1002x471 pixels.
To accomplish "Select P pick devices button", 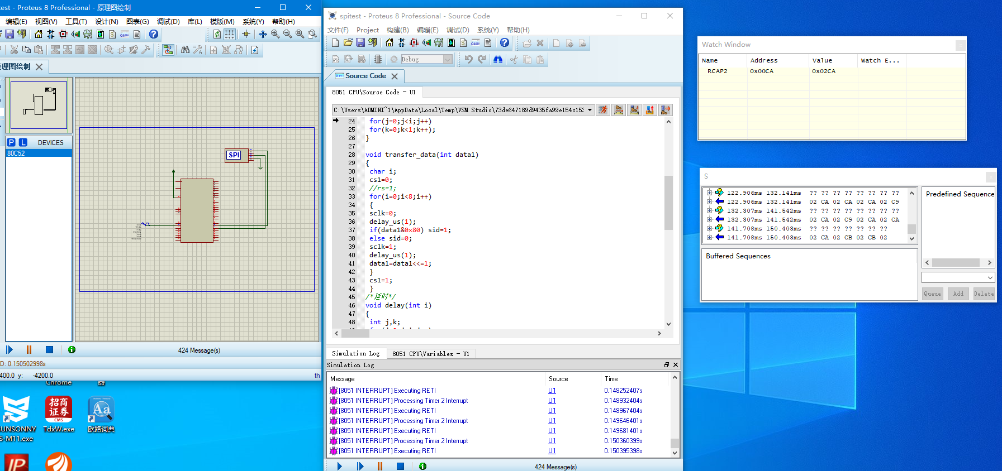I will 11,142.
